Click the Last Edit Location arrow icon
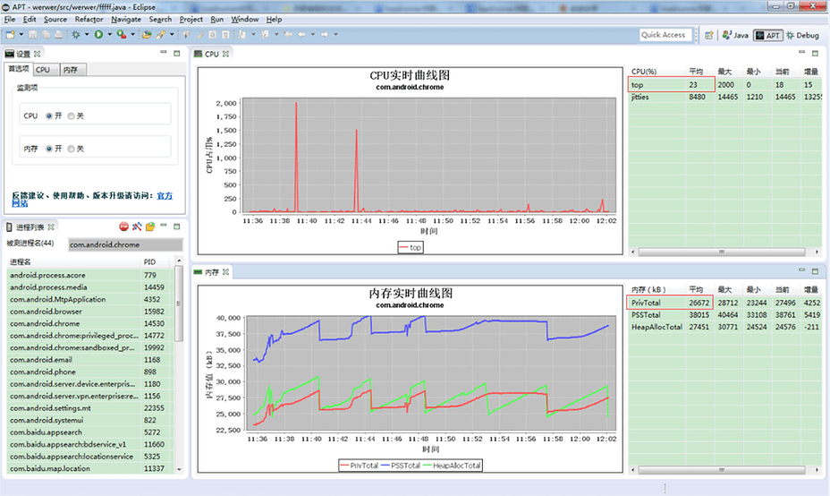830x496 pixels. pos(288,34)
